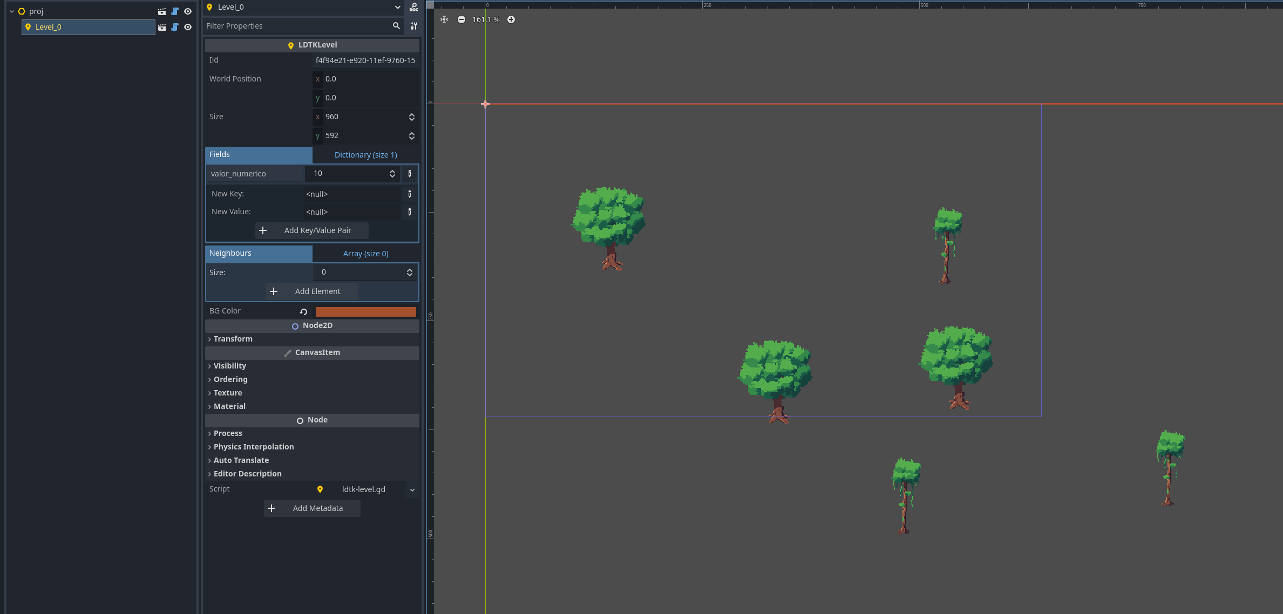Toggle visibility of Level_0 node
Screen dimensions: 1283x614
click(x=188, y=27)
